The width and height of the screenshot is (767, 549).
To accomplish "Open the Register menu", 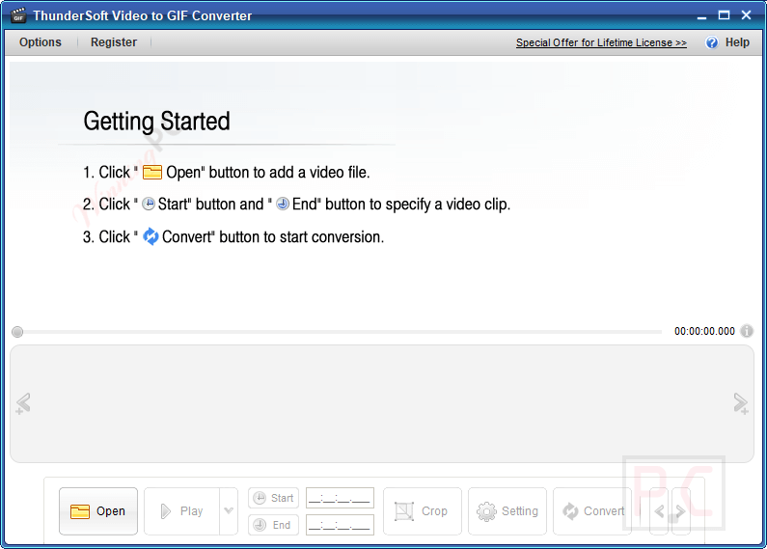I will [114, 42].
